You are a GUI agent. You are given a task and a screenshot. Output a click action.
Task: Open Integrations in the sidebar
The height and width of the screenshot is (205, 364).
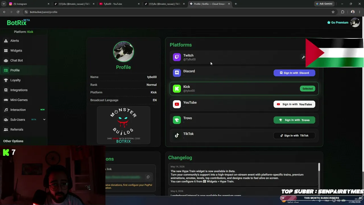[x=23, y=90]
